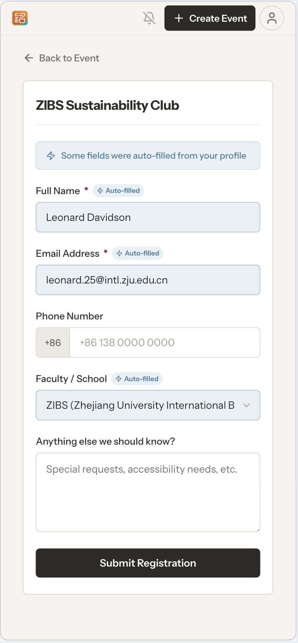Click the lightning icon on the Full Name badge
298x643 pixels.
click(100, 190)
